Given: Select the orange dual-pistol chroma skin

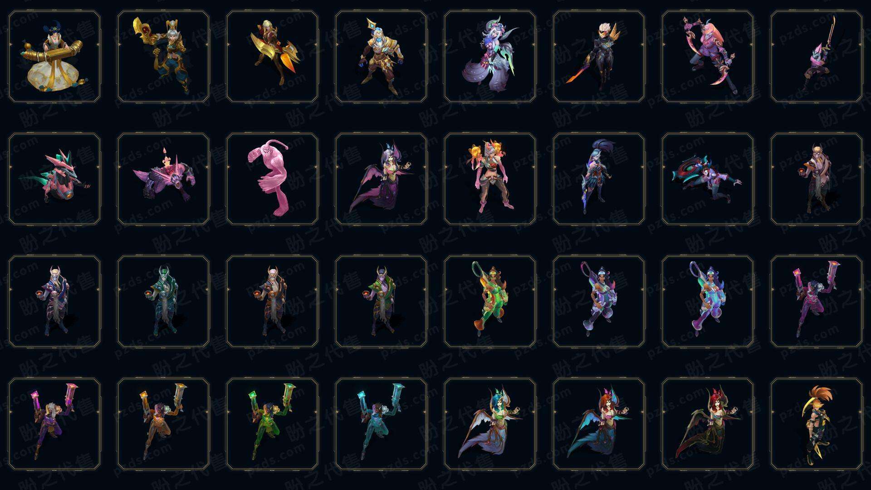Looking at the screenshot, I should click(x=163, y=424).
